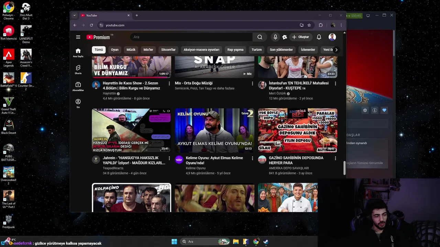Click the gear settings icon in Steam window
440x247 pixels.
coord(365,110)
